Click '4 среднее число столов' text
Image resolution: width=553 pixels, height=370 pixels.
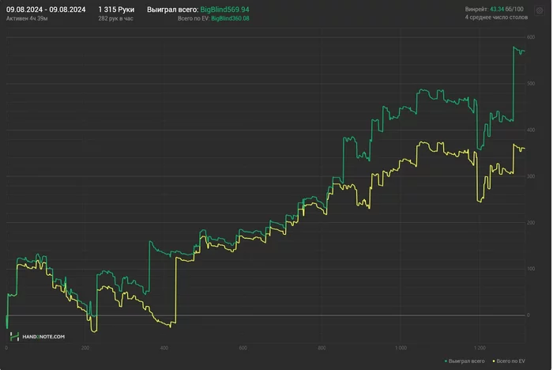(x=496, y=17)
